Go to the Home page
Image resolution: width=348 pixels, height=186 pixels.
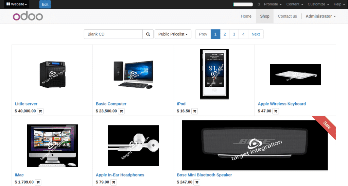[x=246, y=16]
